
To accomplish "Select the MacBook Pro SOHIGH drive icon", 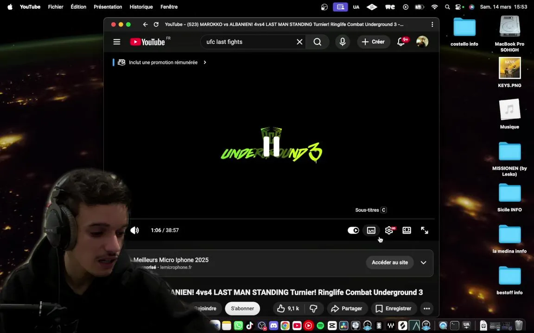I will point(509,33).
